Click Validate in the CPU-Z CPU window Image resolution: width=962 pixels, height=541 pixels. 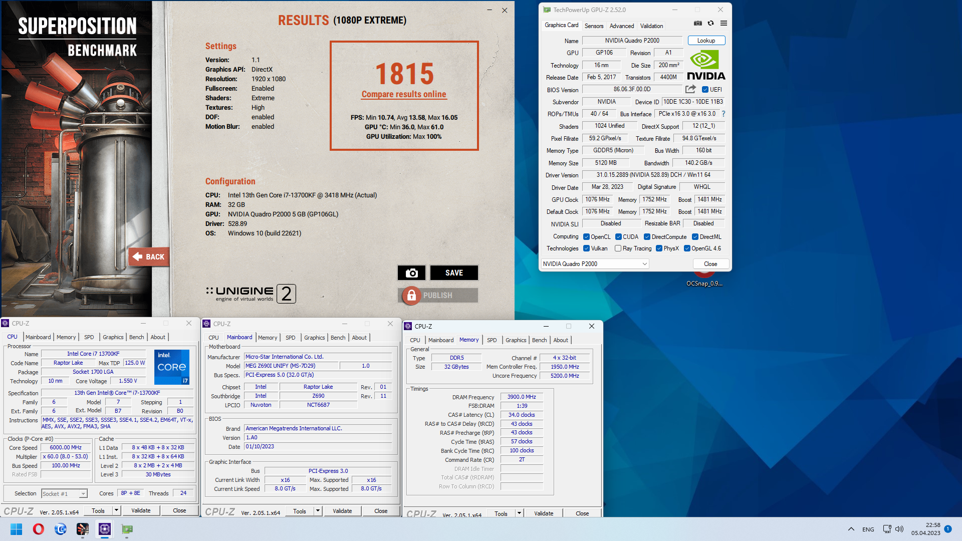click(x=141, y=510)
